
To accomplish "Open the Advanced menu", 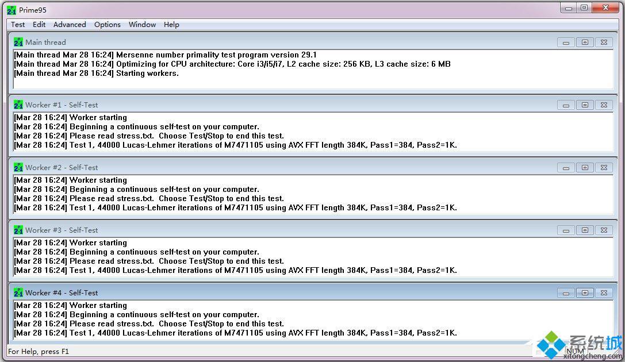I will tap(70, 25).
